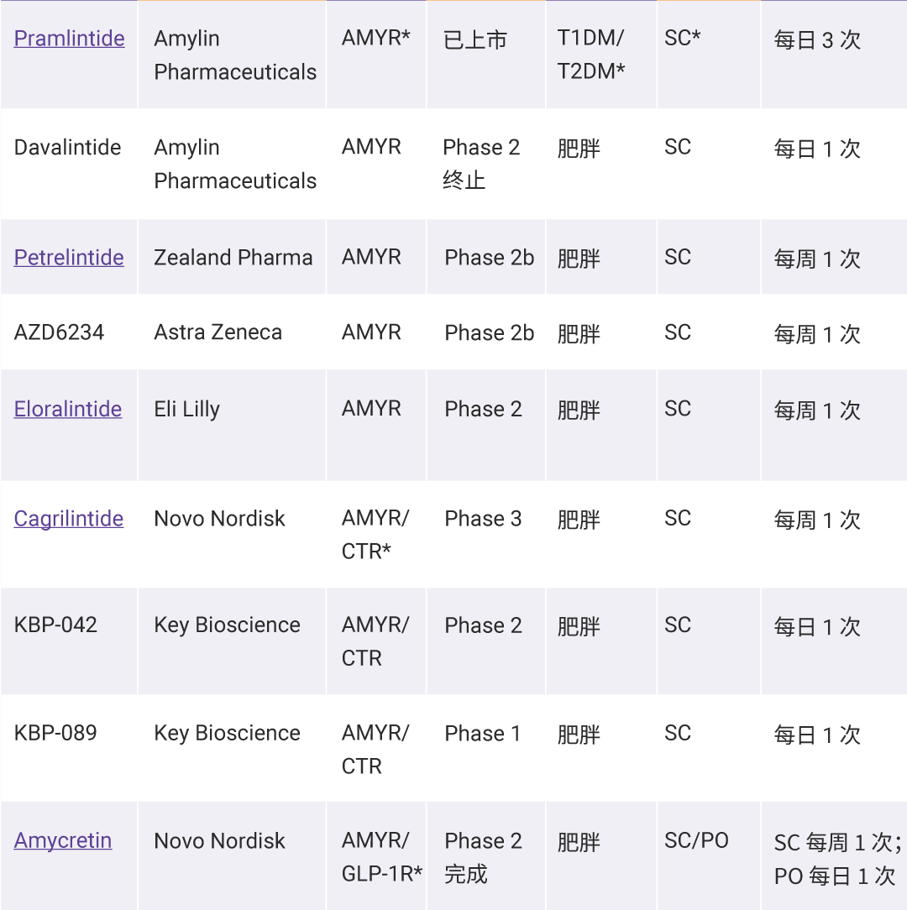Select the Phase 2 终止 status cell

[x=481, y=164]
